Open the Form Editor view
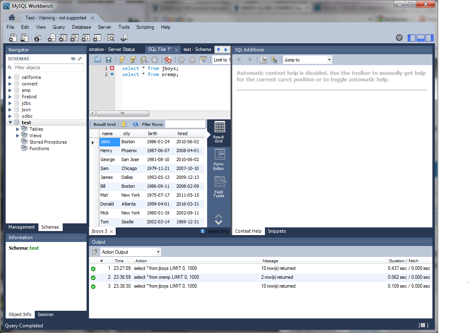Viewport: 468px width, 333px height. (x=219, y=159)
